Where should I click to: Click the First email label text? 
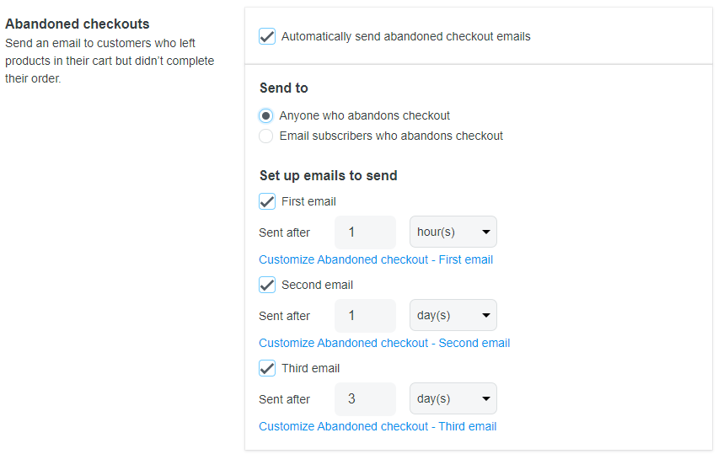(308, 201)
